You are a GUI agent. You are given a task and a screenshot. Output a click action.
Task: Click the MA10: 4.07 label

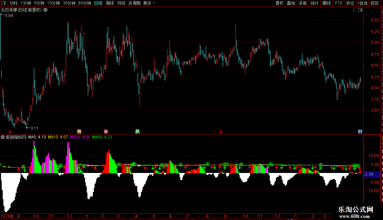58,137
